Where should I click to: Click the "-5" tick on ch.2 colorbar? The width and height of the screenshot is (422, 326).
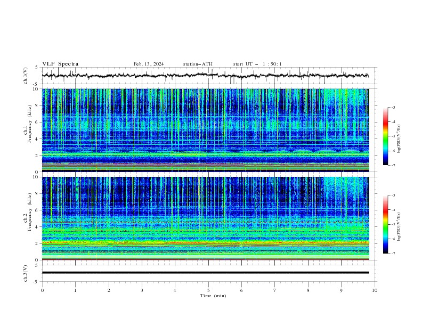(x=393, y=224)
